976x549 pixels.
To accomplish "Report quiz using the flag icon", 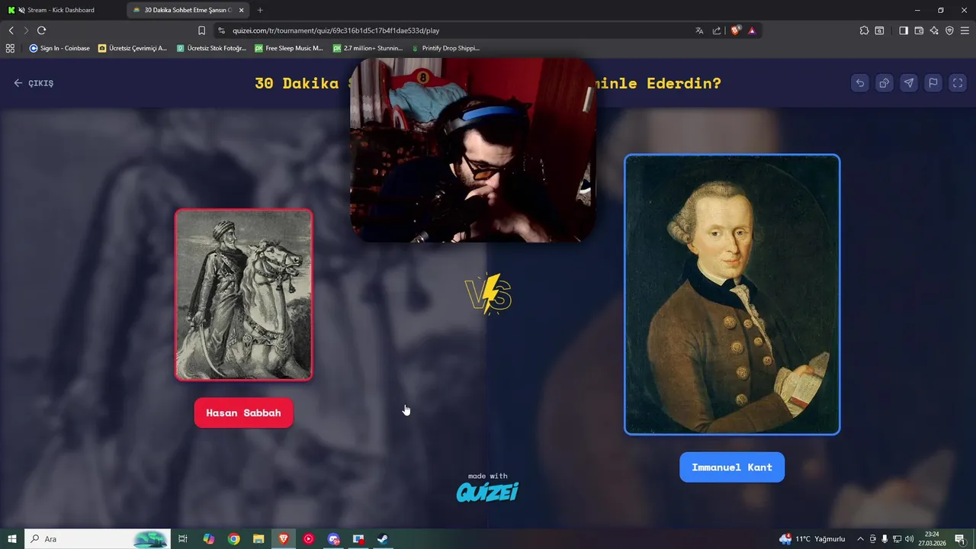I will click(x=933, y=83).
